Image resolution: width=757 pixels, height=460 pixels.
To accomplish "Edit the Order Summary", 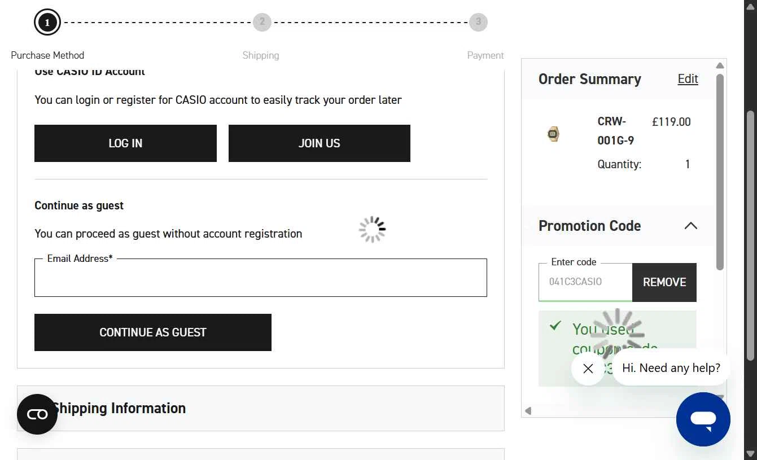I will [688, 79].
